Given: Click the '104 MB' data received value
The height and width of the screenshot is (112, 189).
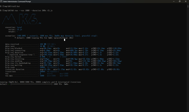Looking at the screenshot, I should (43, 44).
